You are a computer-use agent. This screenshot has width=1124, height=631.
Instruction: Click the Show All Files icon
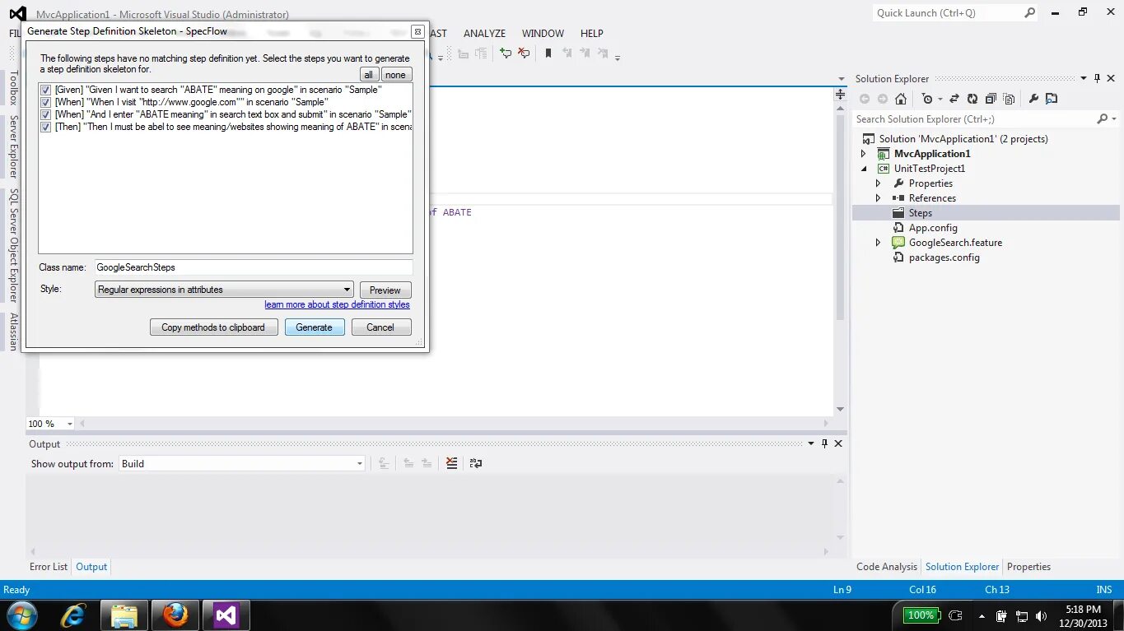point(1010,99)
